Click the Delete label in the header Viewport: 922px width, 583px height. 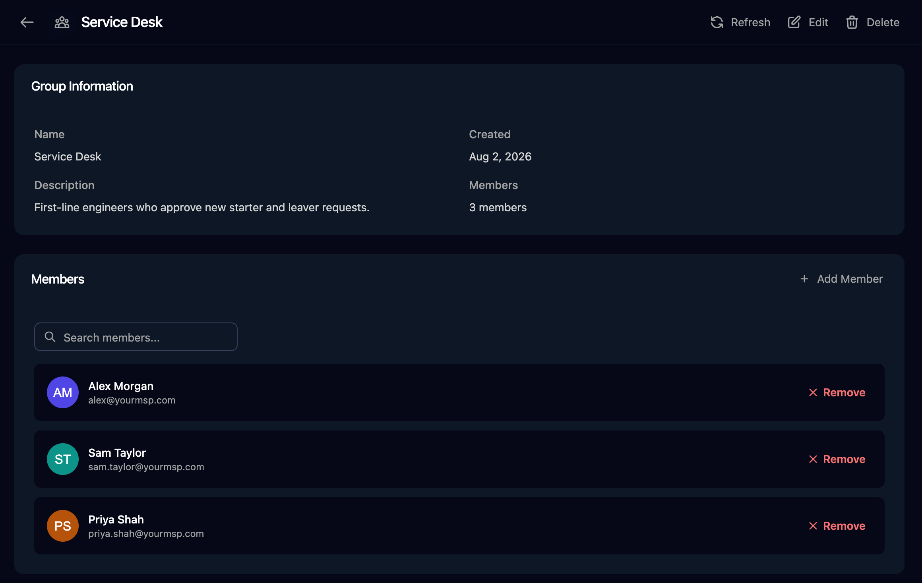(x=883, y=22)
